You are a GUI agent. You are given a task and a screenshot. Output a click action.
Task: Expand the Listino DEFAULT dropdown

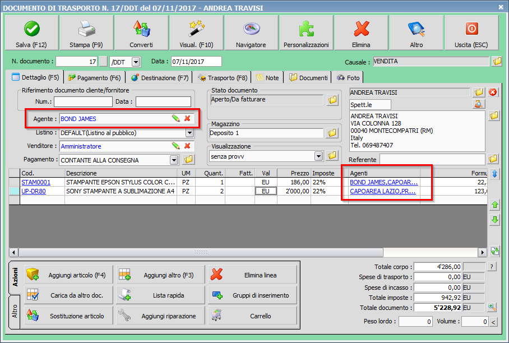pyautogui.click(x=189, y=133)
